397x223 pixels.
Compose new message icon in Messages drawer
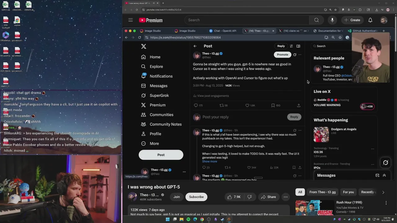click(377, 175)
